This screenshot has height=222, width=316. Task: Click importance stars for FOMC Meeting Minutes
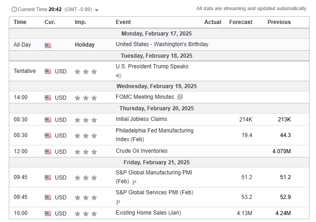[x=86, y=98]
